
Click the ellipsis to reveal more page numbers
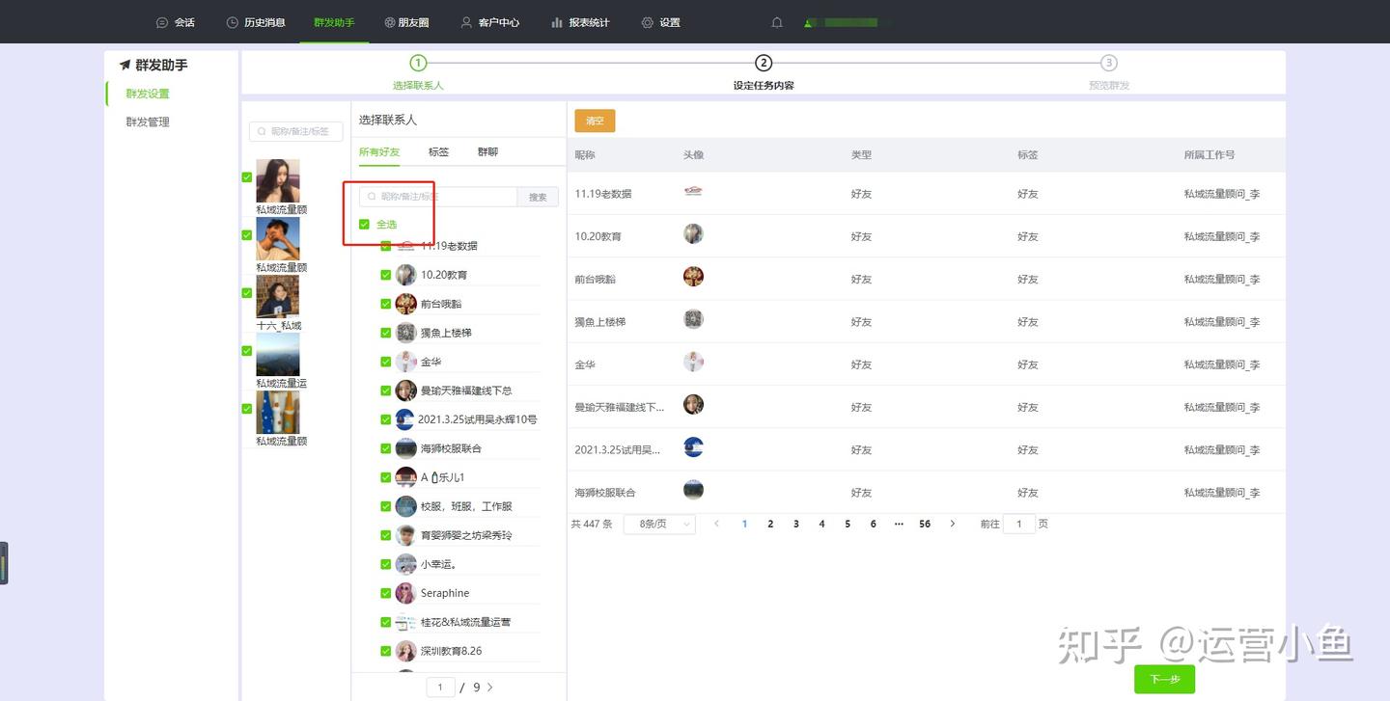click(898, 523)
